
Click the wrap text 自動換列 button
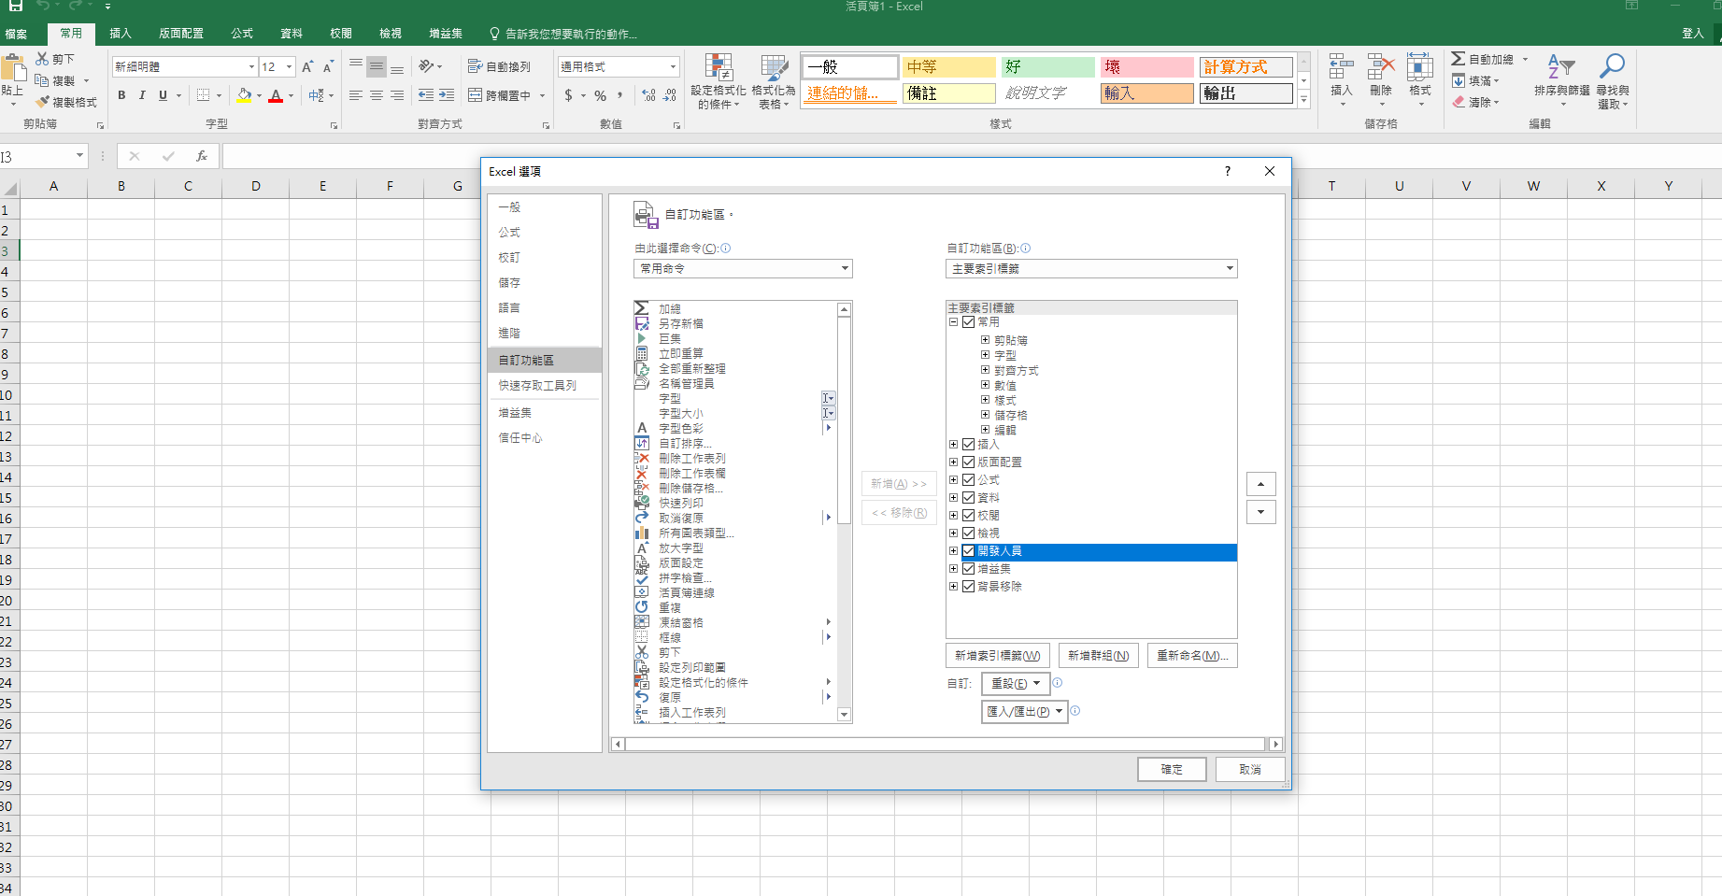(x=500, y=67)
